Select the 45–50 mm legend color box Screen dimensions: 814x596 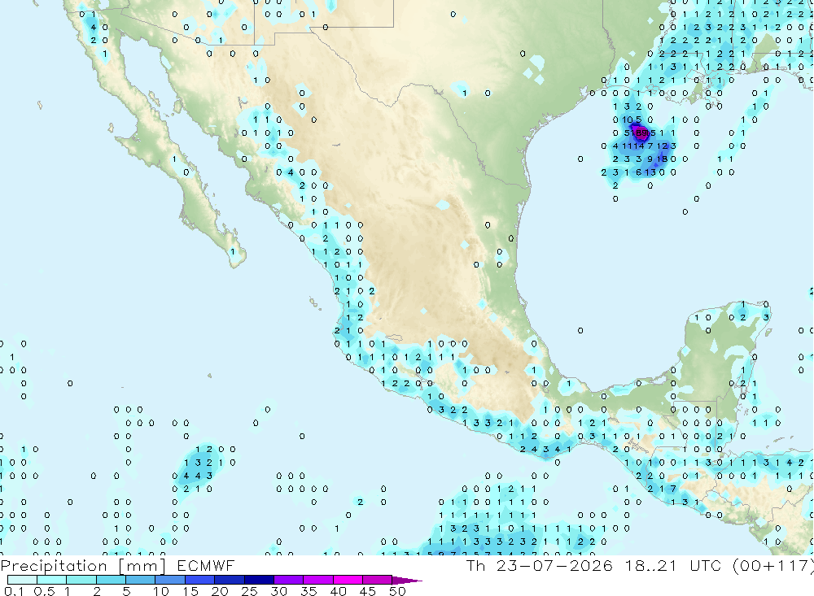[378, 580]
